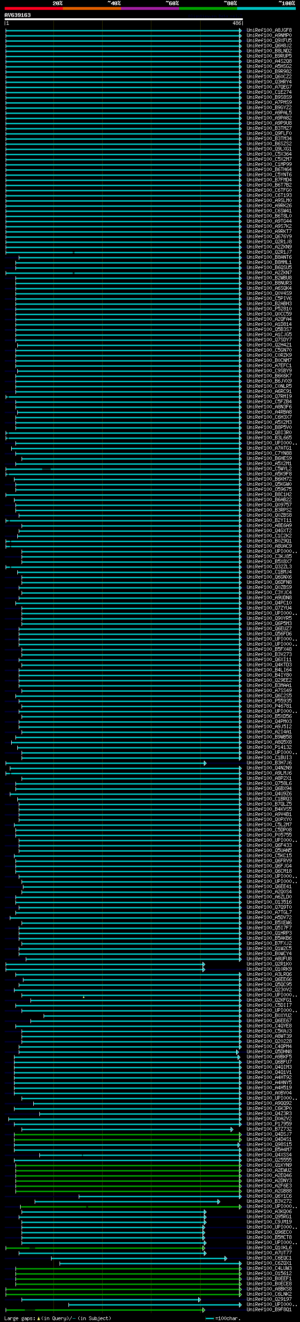Select label UniRef100_Q2R1J7
The image size is (300, 1322).
pyautogui.click(x=269, y=252)
